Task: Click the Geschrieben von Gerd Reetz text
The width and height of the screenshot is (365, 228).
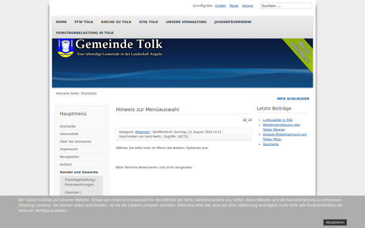Action: point(140,137)
